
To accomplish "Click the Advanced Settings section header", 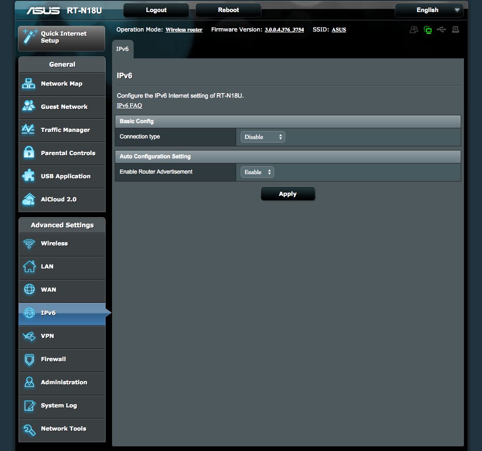I will [62, 225].
